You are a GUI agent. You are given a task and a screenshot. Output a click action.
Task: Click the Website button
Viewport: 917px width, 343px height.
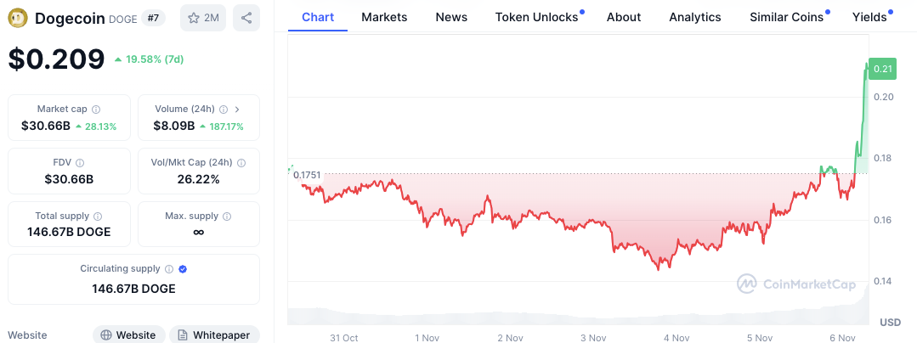(x=127, y=335)
